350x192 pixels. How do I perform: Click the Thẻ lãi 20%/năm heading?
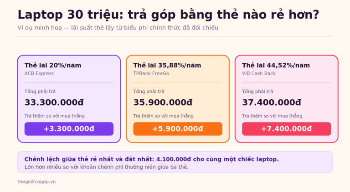coord(53,65)
